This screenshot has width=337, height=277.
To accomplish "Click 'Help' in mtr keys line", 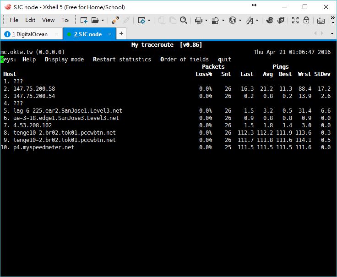I will point(29,60).
